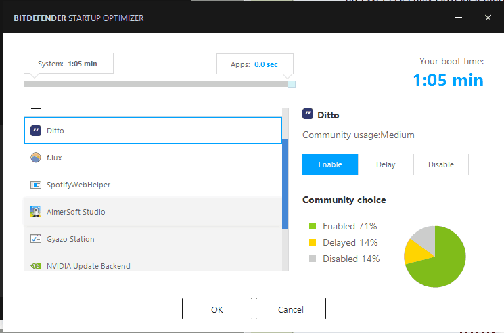Select the Gyazo Station list entry
The height and width of the screenshot is (333, 504).
point(153,239)
